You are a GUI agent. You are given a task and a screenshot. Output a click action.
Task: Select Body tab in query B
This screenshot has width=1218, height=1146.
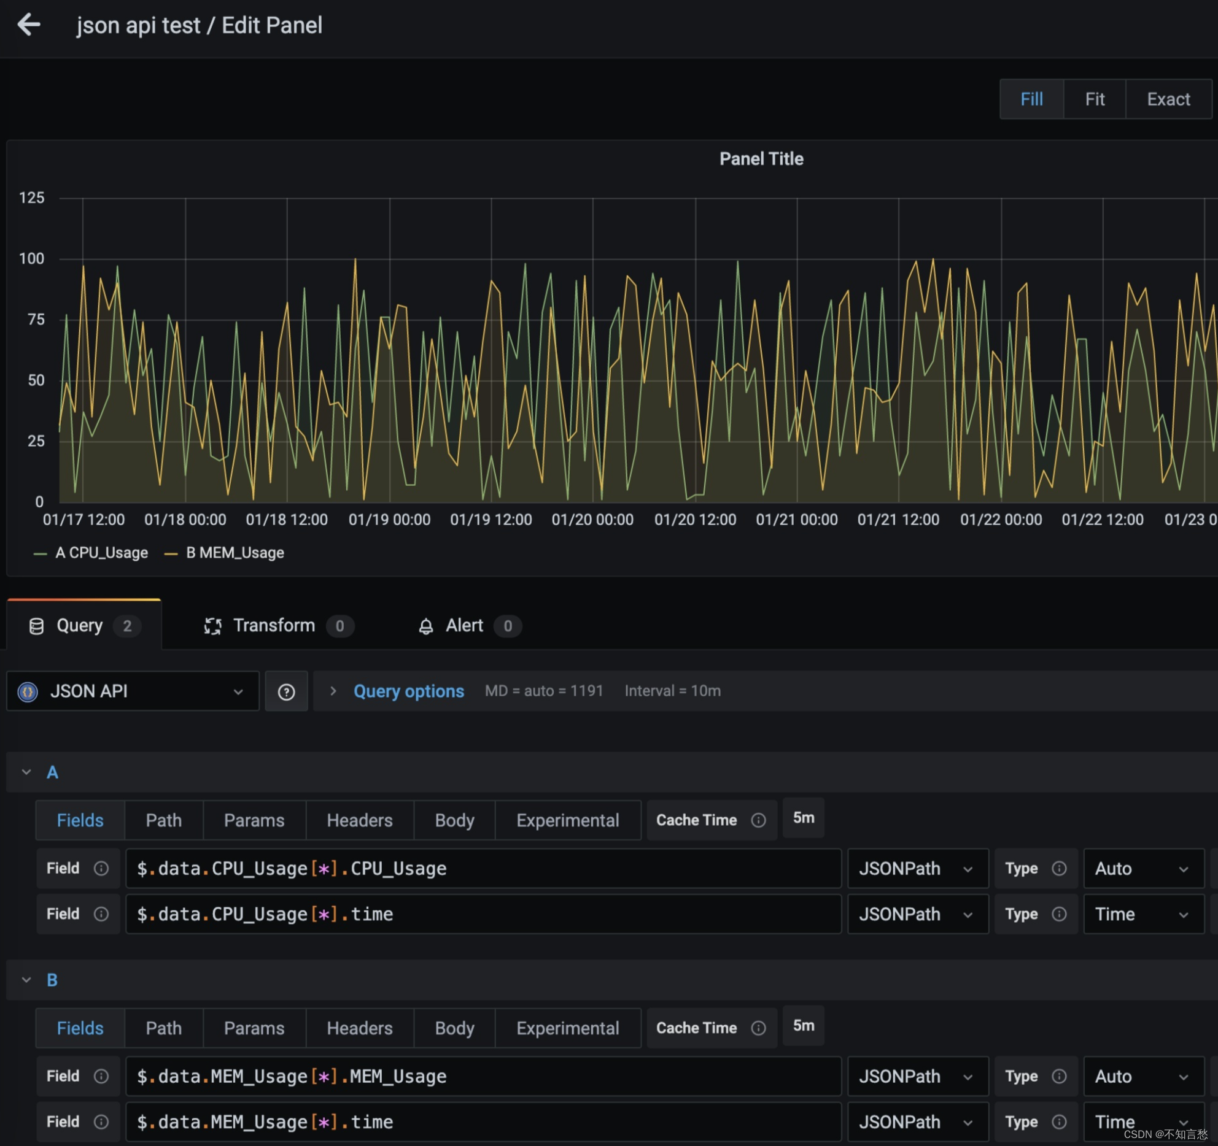pos(454,1028)
